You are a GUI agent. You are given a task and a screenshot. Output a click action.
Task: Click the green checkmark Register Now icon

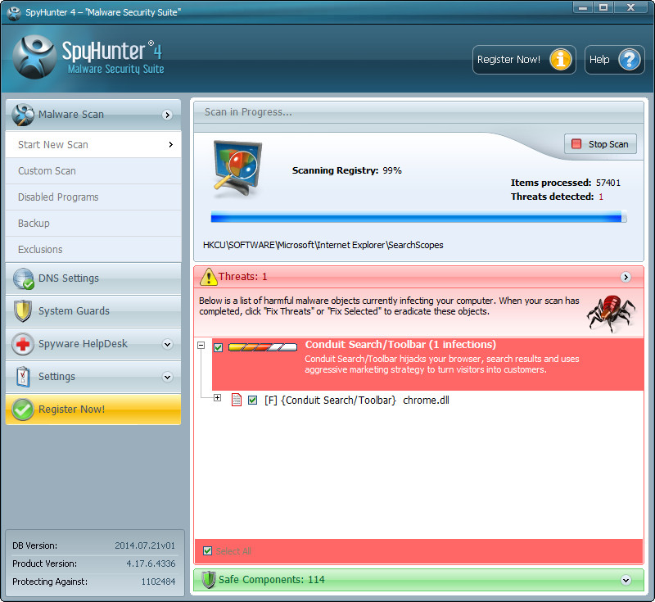pos(23,410)
